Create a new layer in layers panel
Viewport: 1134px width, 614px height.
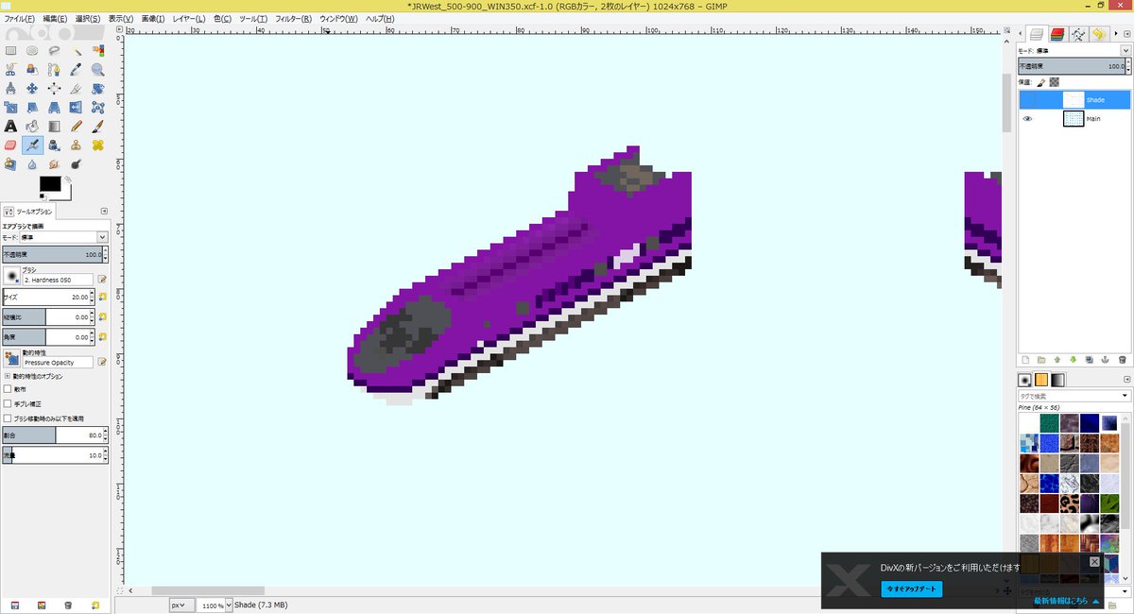[1025, 359]
